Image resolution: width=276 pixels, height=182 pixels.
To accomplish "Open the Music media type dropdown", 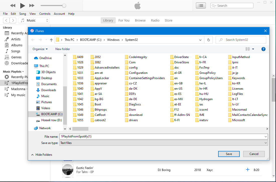I will coord(34,21).
